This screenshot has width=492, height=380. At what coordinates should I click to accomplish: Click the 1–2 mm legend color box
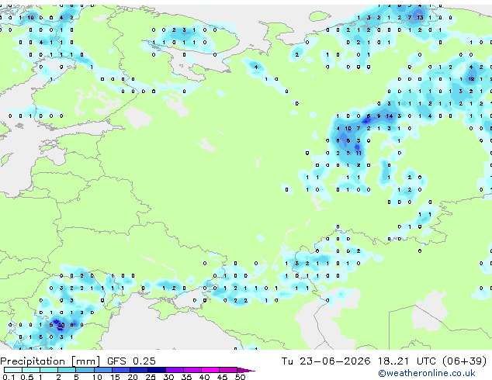pos(49,370)
